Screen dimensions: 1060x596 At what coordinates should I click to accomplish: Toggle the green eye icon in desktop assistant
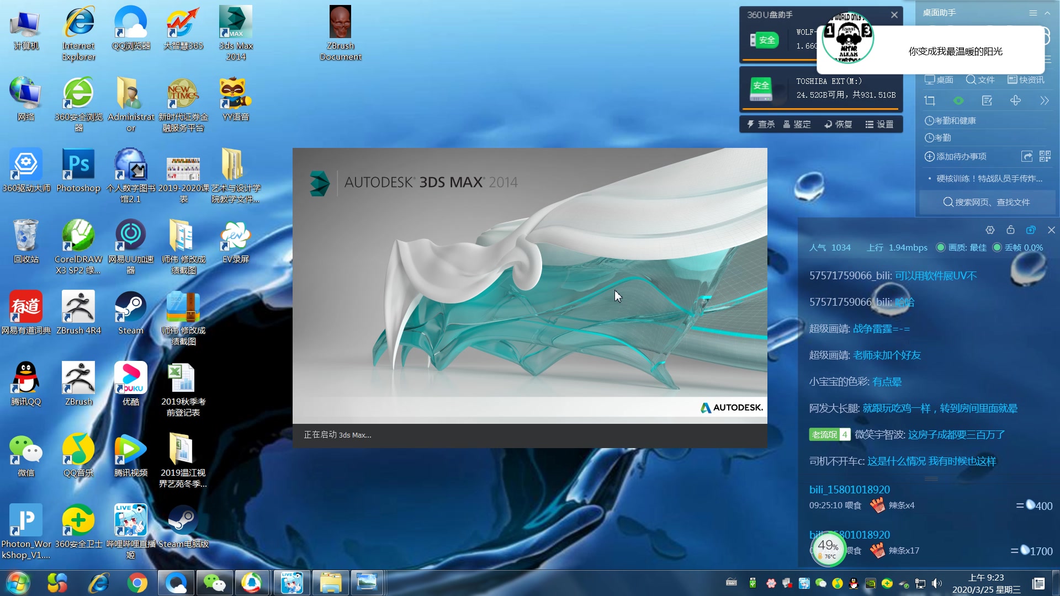[x=958, y=100]
